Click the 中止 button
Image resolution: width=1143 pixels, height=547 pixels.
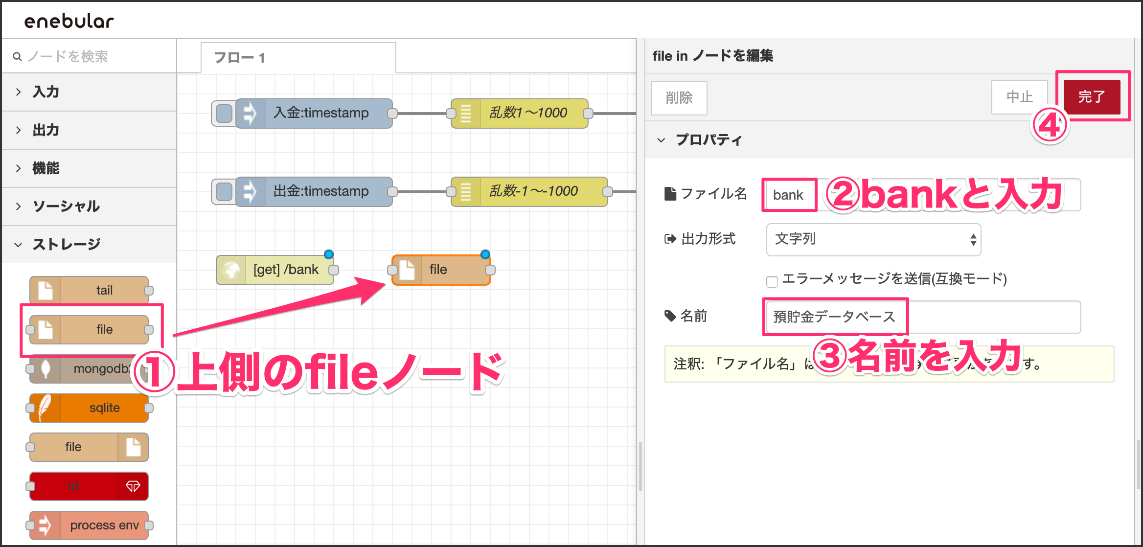(x=1020, y=97)
